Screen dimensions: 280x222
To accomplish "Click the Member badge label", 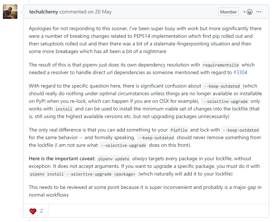I will [x=229, y=12].
